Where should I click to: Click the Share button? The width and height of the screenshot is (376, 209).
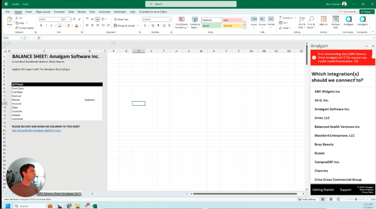[367, 11]
